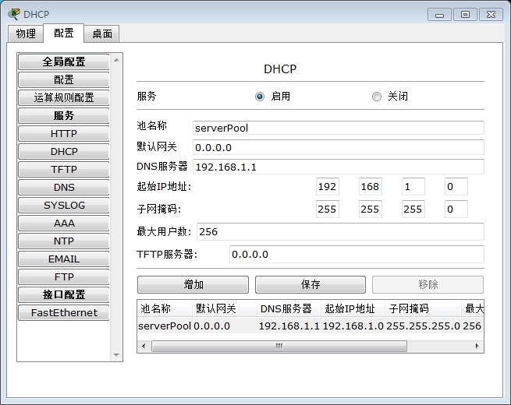The image size is (511, 405).
Task: Close the DHCP window
Action: [x=491, y=15]
